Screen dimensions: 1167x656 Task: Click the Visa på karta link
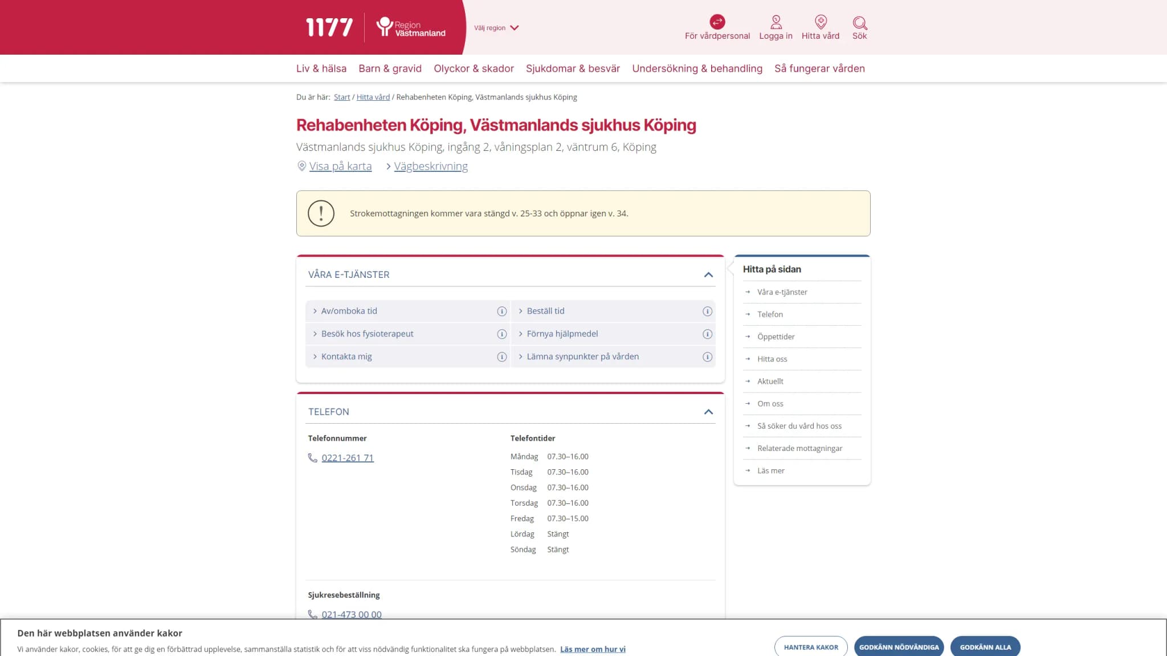point(340,166)
